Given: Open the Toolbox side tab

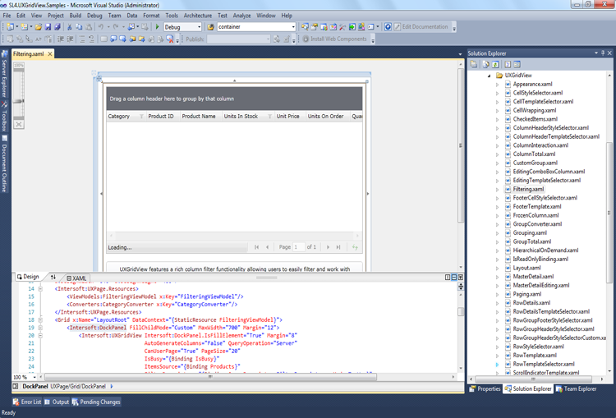Looking at the screenshot, I should pyautogui.click(x=4, y=116).
